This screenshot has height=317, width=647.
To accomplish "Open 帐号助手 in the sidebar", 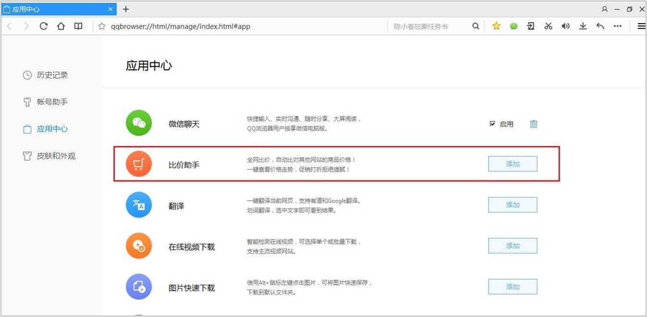I will point(46,102).
